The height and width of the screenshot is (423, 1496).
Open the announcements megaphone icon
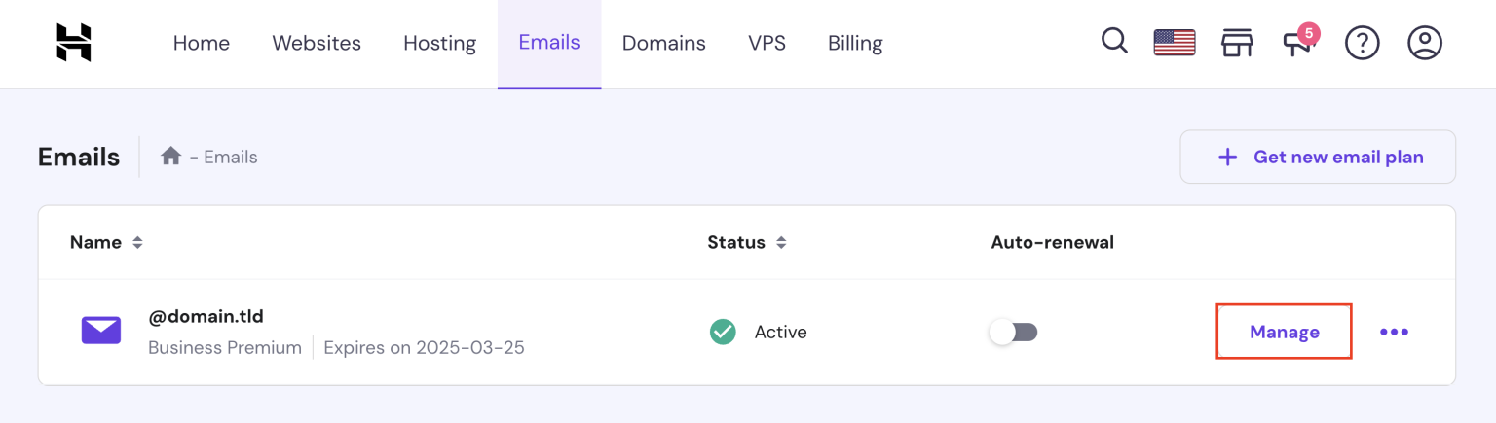(x=1298, y=43)
